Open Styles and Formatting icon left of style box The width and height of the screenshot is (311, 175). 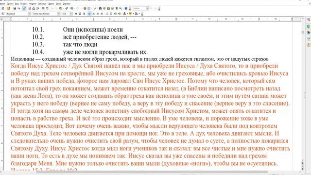(x=3, y=14)
